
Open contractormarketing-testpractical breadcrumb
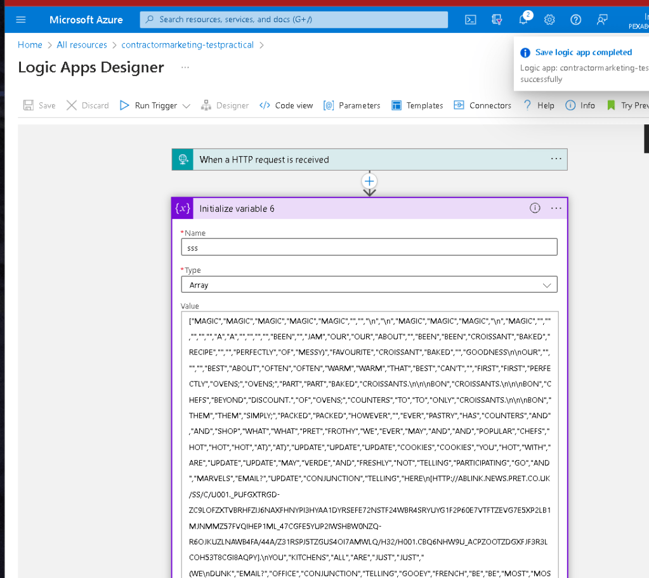pos(188,44)
